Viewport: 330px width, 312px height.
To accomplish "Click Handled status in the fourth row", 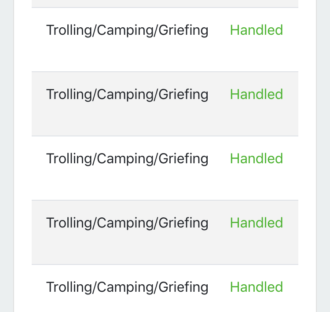I will pos(257,223).
